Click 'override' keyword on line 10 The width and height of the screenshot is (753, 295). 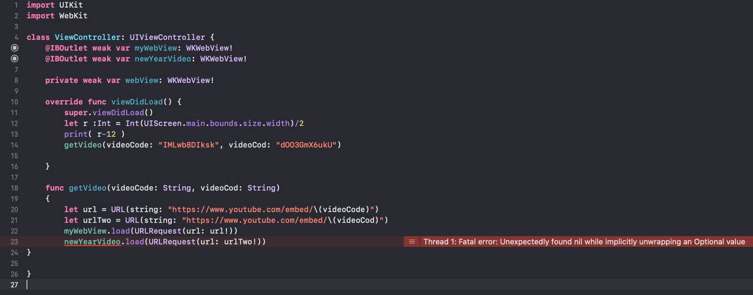pyautogui.click(x=64, y=102)
